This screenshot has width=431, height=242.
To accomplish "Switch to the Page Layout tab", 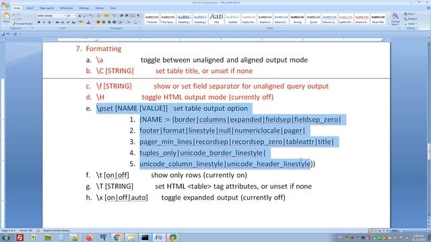I will click(46, 8).
